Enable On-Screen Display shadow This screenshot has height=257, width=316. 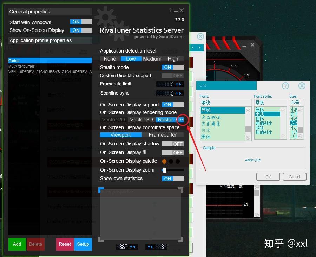(x=173, y=144)
